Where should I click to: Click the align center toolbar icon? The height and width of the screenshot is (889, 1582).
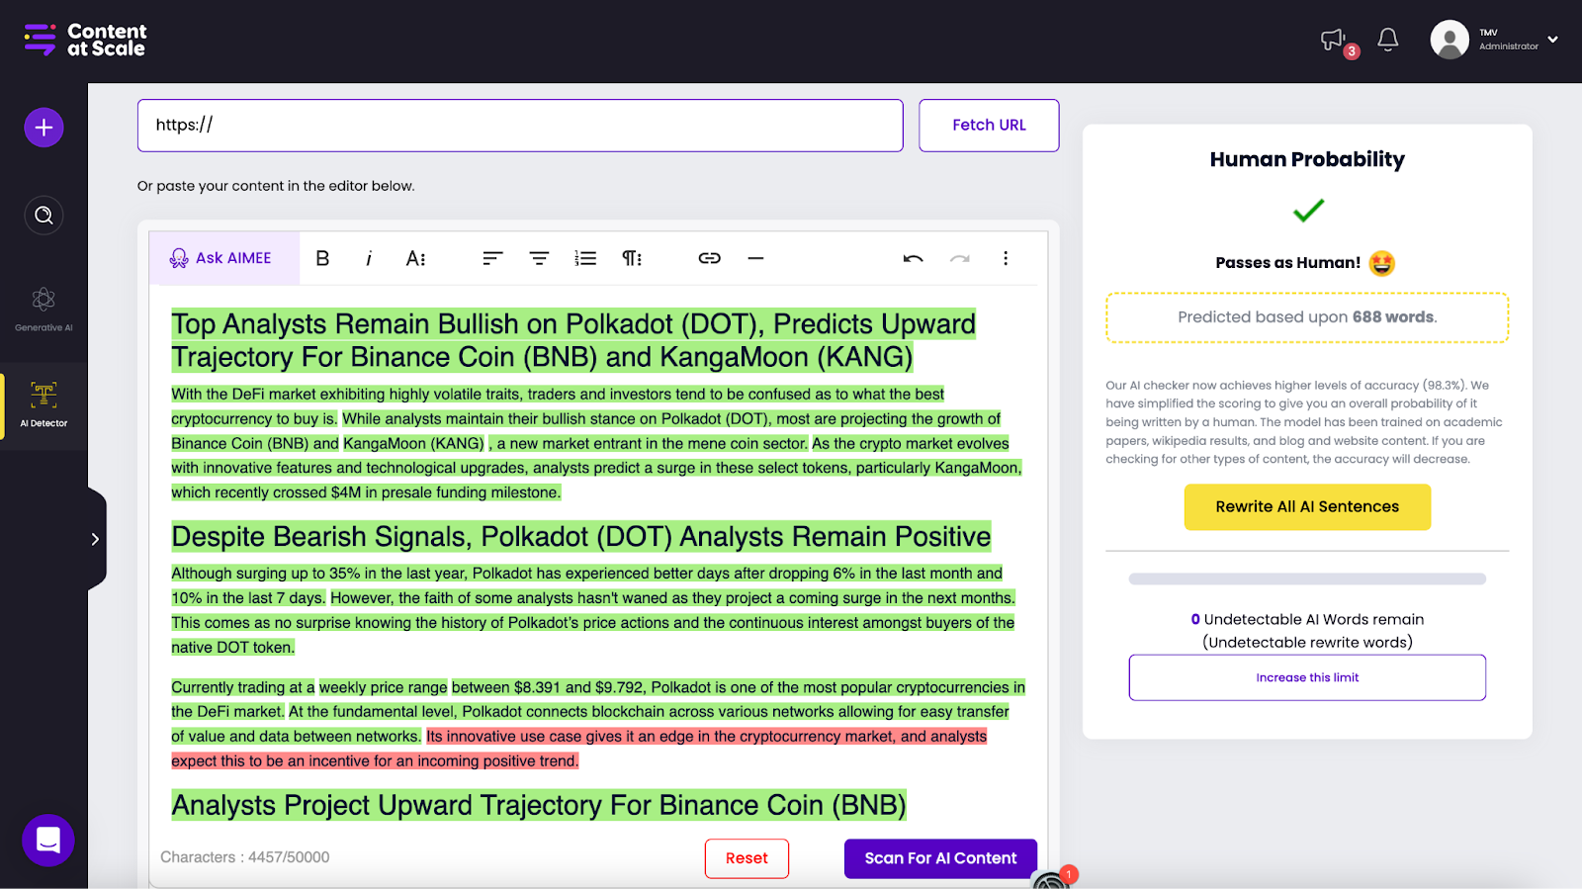(539, 258)
